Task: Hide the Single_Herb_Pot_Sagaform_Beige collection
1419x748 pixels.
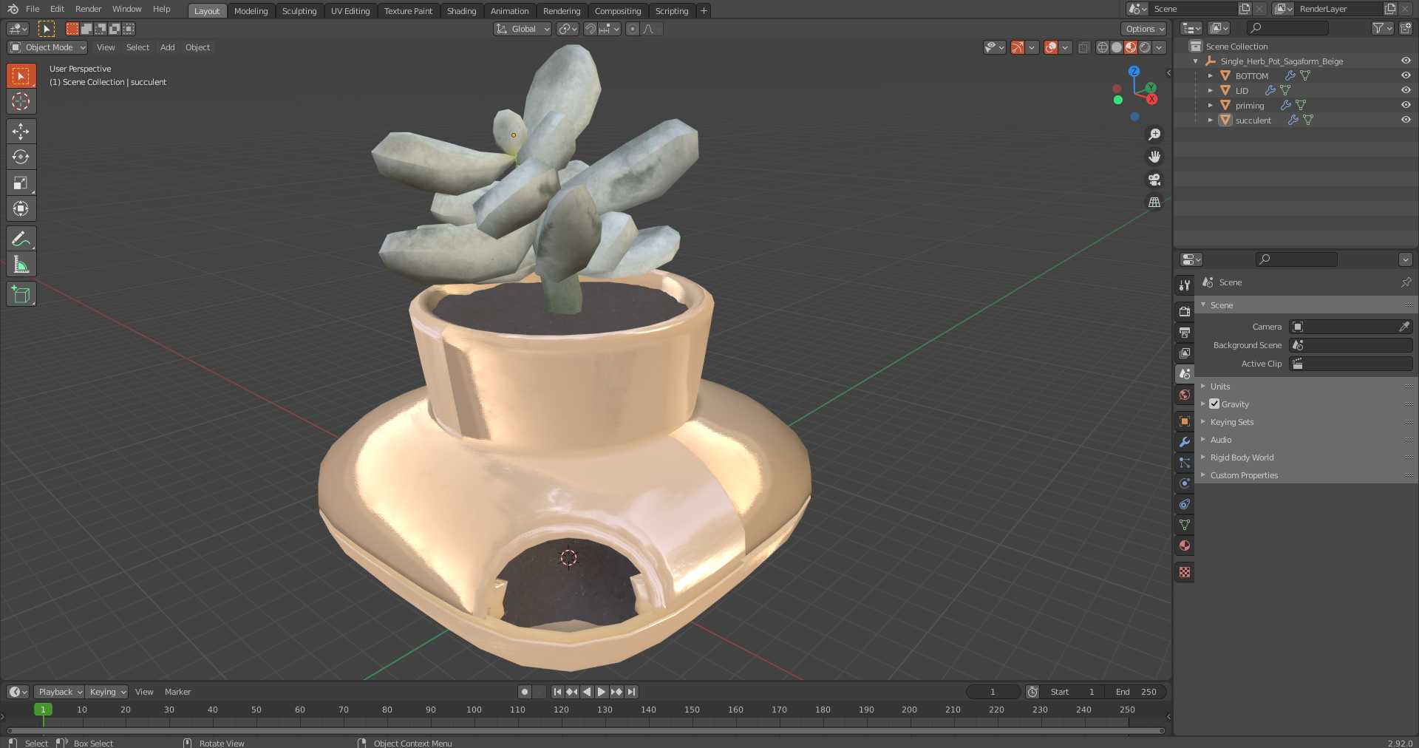Action: point(1406,61)
